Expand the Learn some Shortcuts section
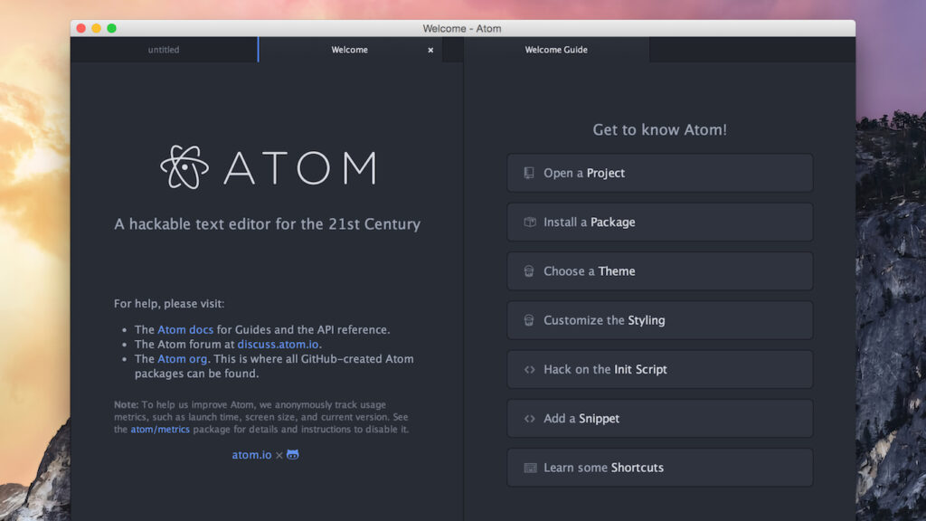 point(660,468)
